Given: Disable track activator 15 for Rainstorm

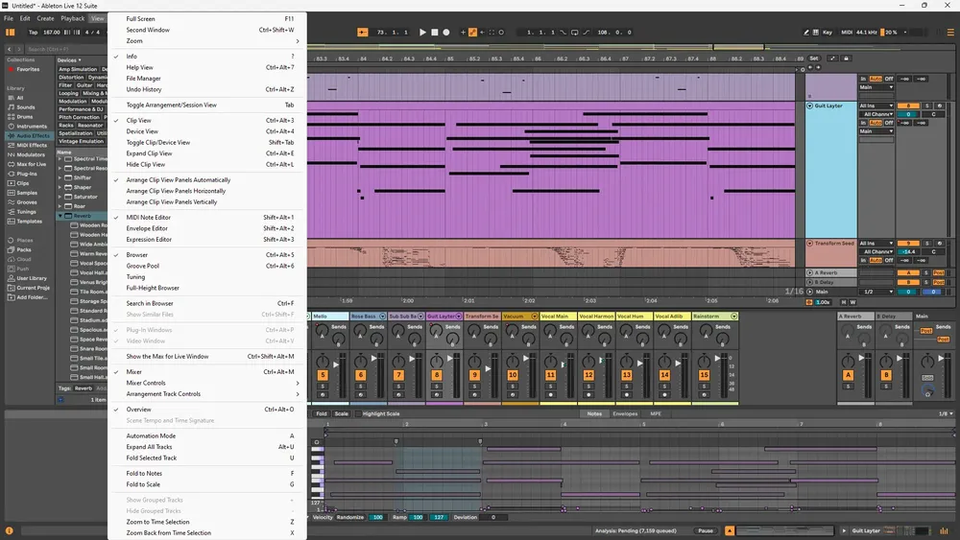Looking at the screenshot, I should [704, 375].
